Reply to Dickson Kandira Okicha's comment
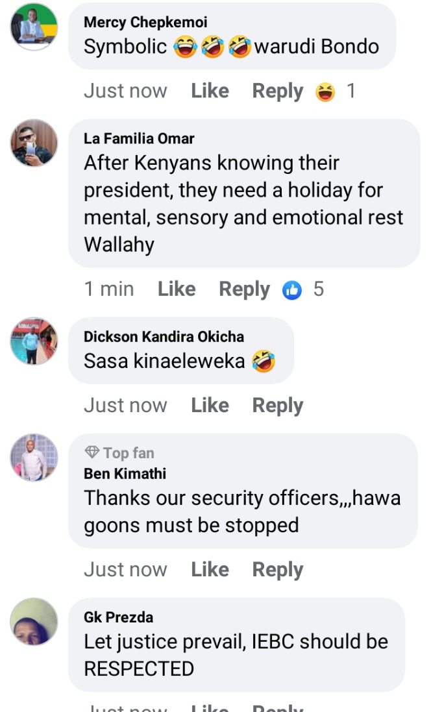The height and width of the screenshot is (712, 431). (x=278, y=406)
